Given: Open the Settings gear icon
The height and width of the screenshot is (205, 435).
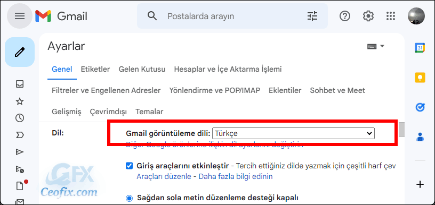Looking at the screenshot, I should click(x=368, y=16).
